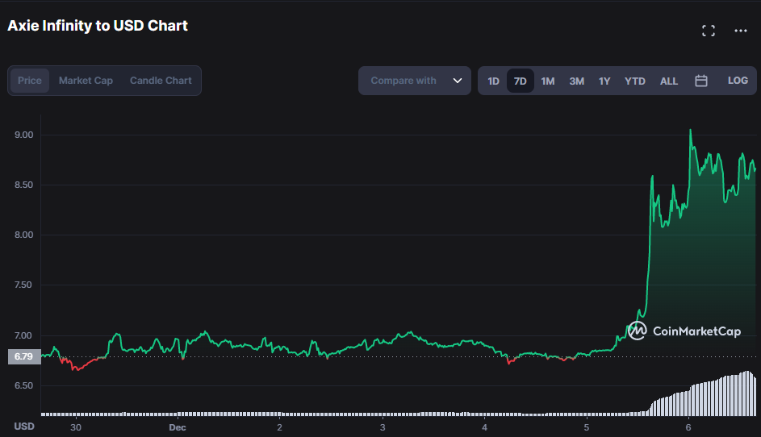Select the 7D time range
The width and height of the screenshot is (761, 437).
pyautogui.click(x=521, y=81)
